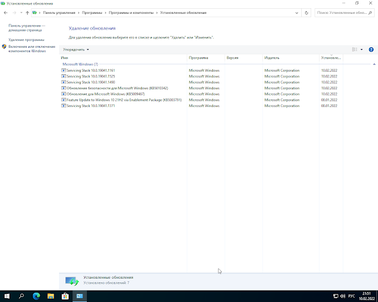378x302 pixels.
Task: Open additional view options dropdown arrow
Action: pos(362,49)
